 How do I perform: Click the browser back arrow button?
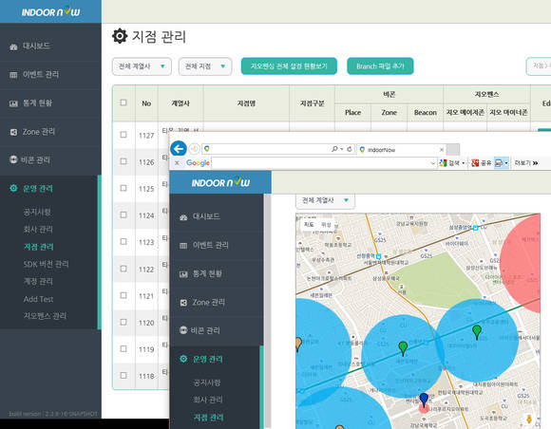(179, 149)
